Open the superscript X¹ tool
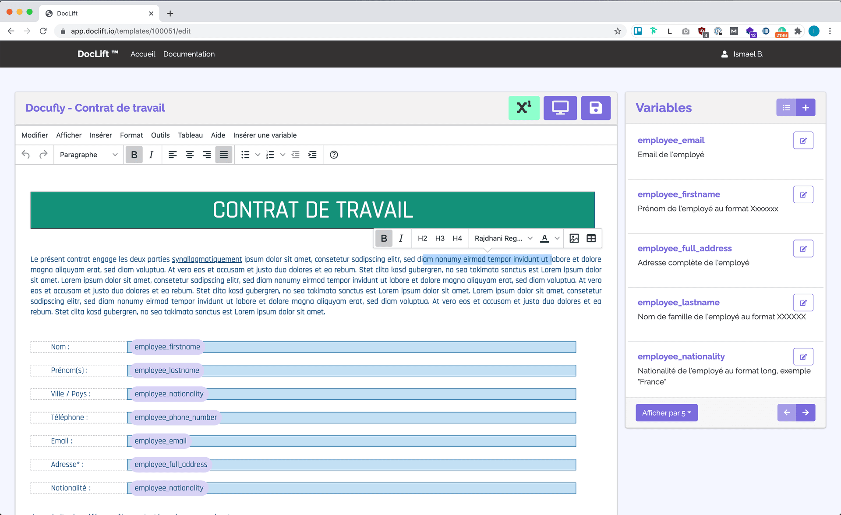This screenshot has width=841, height=515. point(524,108)
